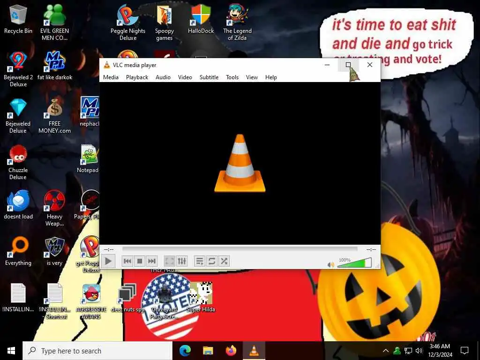Image resolution: width=480 pixels, height=360 pixels.
Task: Show VLC extended settings (equalizer icon)
Action: pos(182,261)
